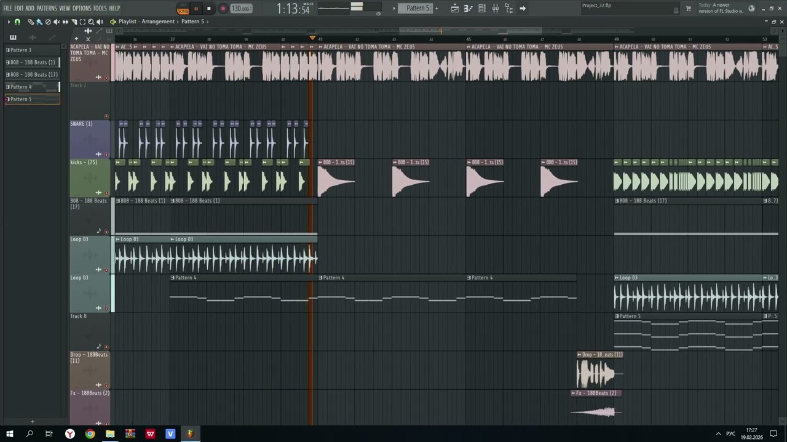Select the Slip tool in playlist toolbar
This screenshot has height=442, width=787.
coord(65,21)
